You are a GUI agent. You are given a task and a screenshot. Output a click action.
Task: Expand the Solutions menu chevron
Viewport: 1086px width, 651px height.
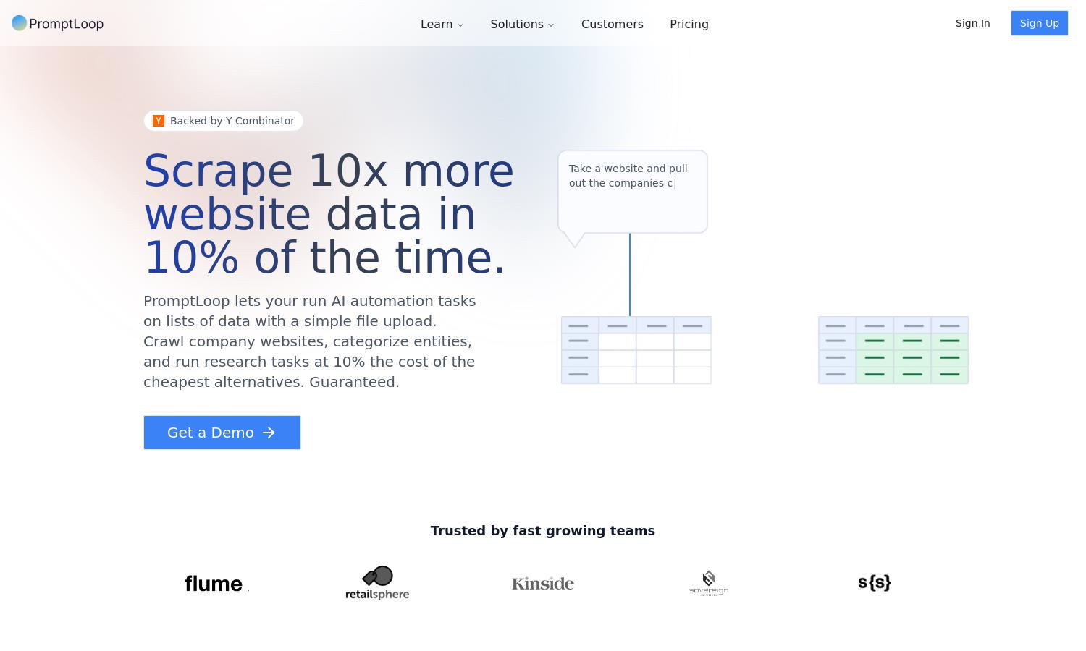click(551, 25)
